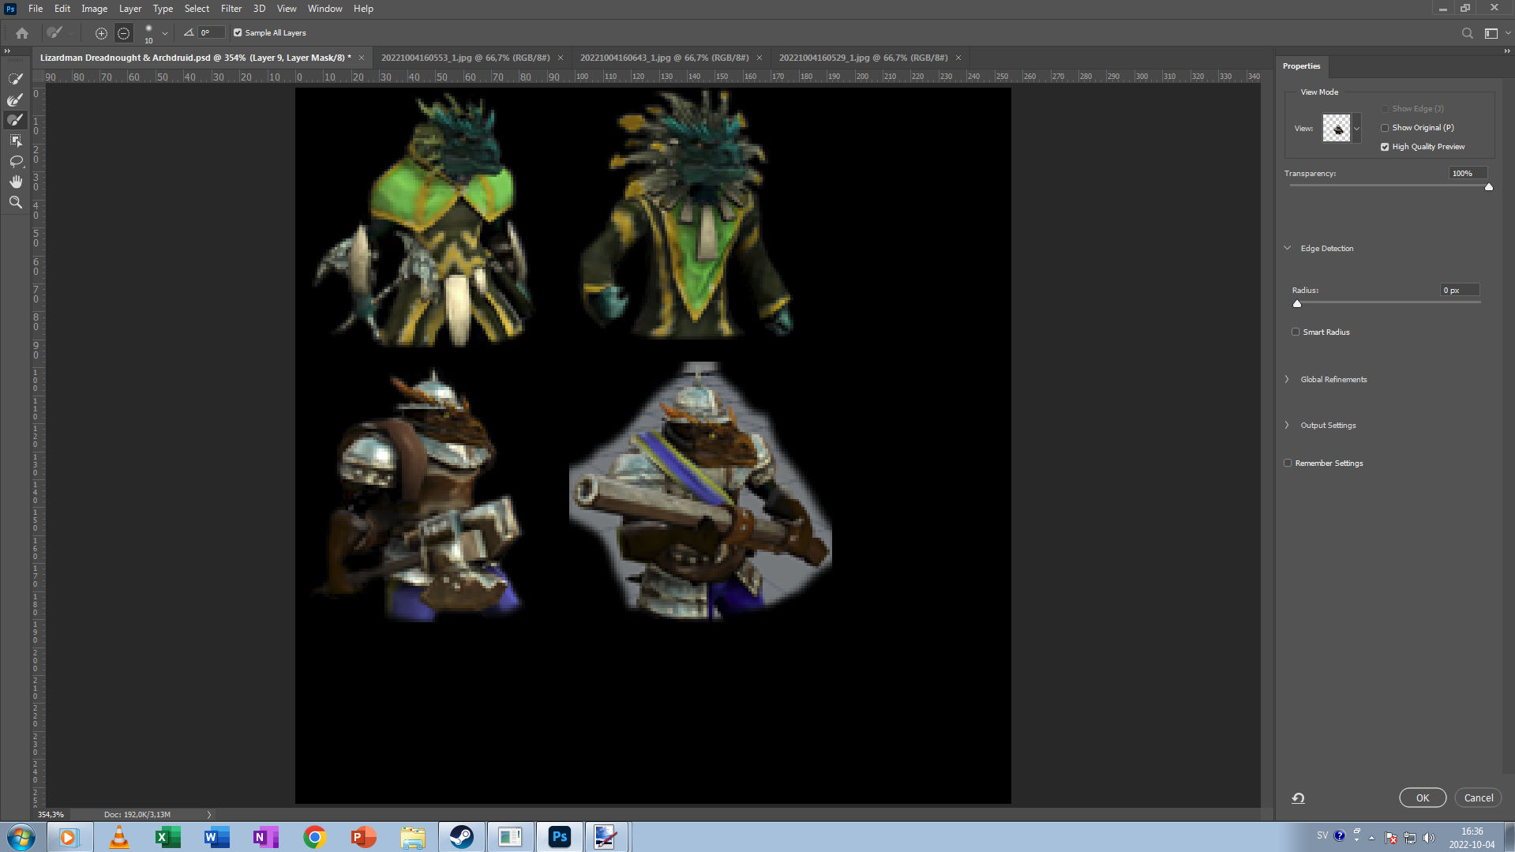Click the Windows Start button
This screenshot has width=1515, height=852.
pyautogui.click(x=21, y=837)
